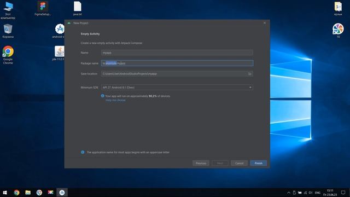Select the jdk-11 installer desktop icon
This screenshot has width=350, height=197.
[x=59, y=54]
